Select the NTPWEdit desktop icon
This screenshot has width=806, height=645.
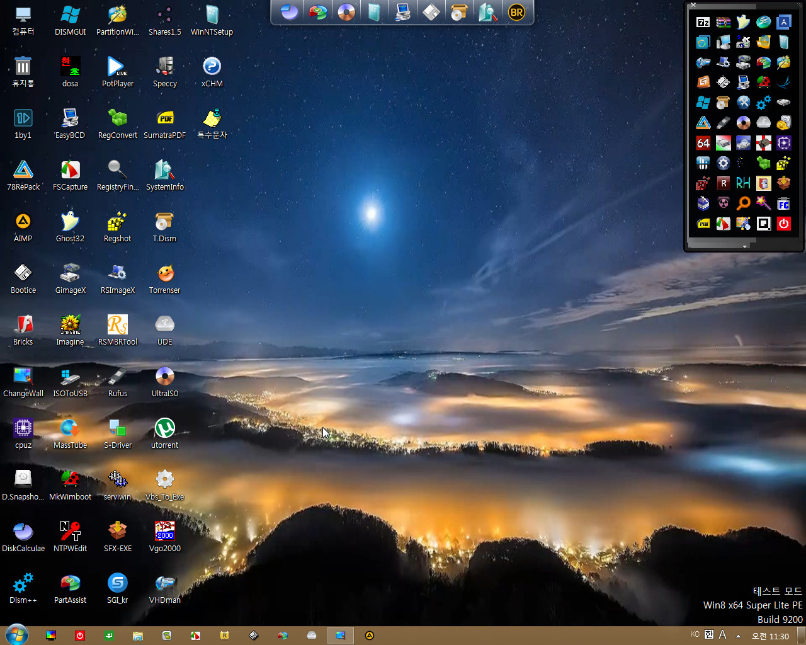point(70,537)
